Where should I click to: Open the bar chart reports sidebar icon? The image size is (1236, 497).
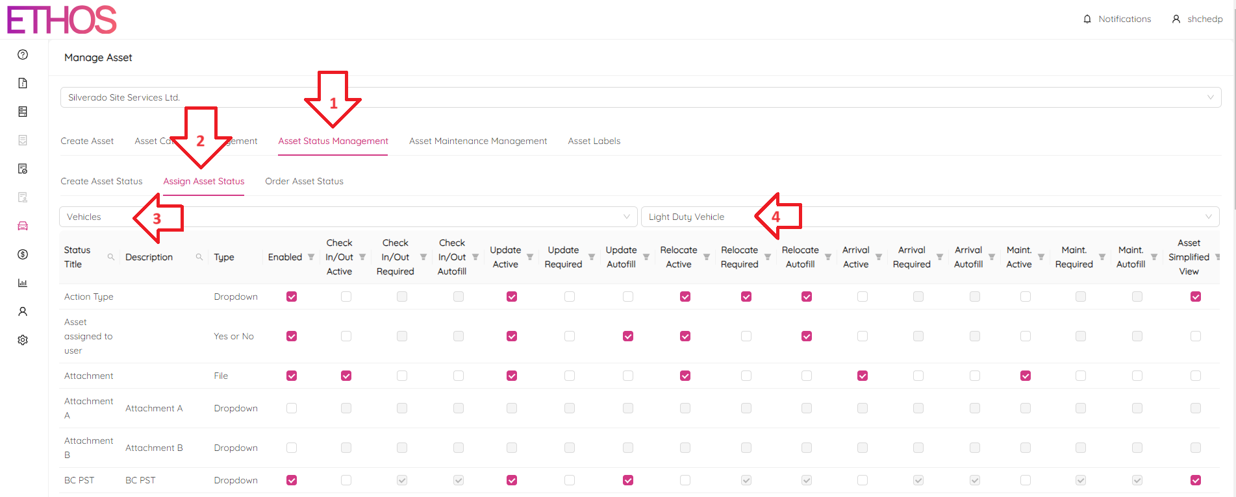23,283
